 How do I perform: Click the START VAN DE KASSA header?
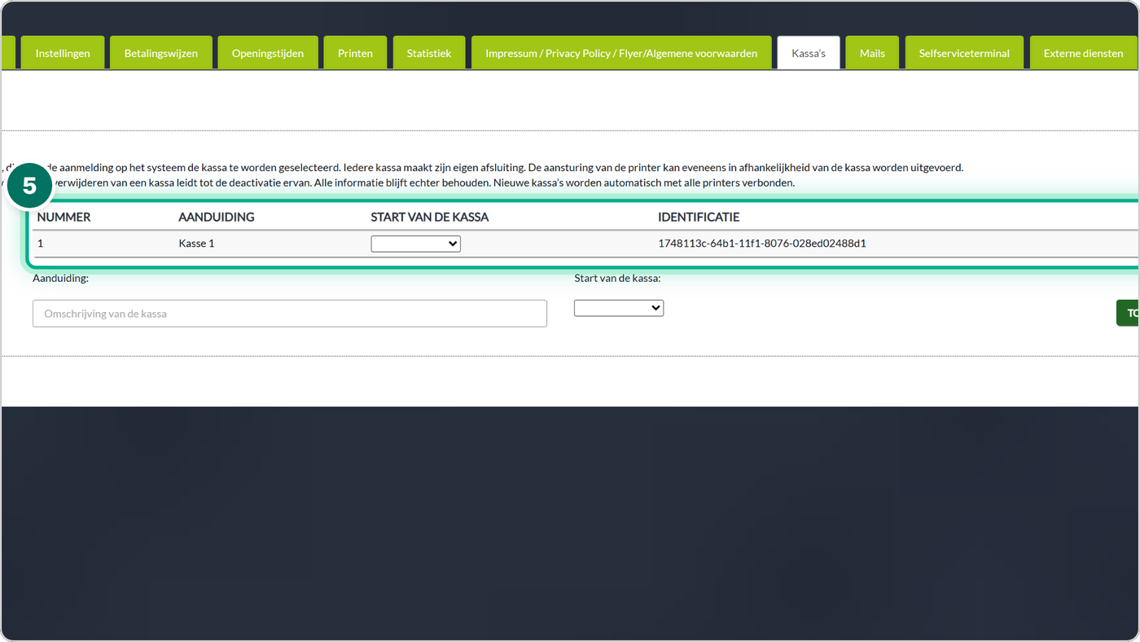[430, 217]
